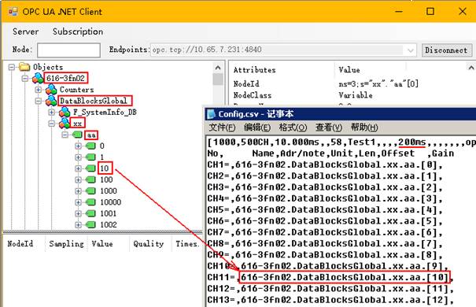Open Notepad 编辑(E) menu
The width and height of the screenshot is (476, 307).
[x=257, y=128]
